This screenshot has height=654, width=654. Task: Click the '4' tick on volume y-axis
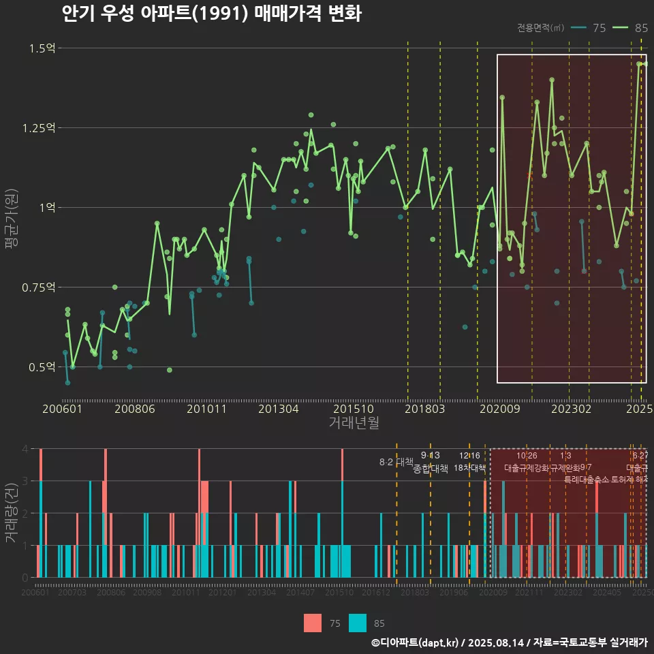[25, 449]
